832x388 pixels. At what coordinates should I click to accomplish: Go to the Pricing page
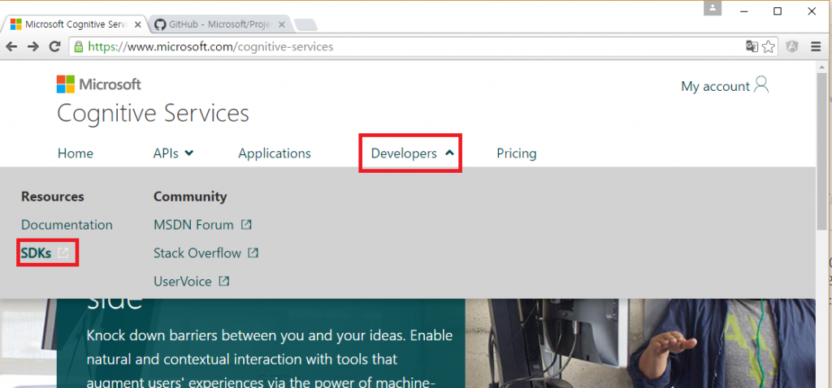pyautogui.click(x=516, y=153)
